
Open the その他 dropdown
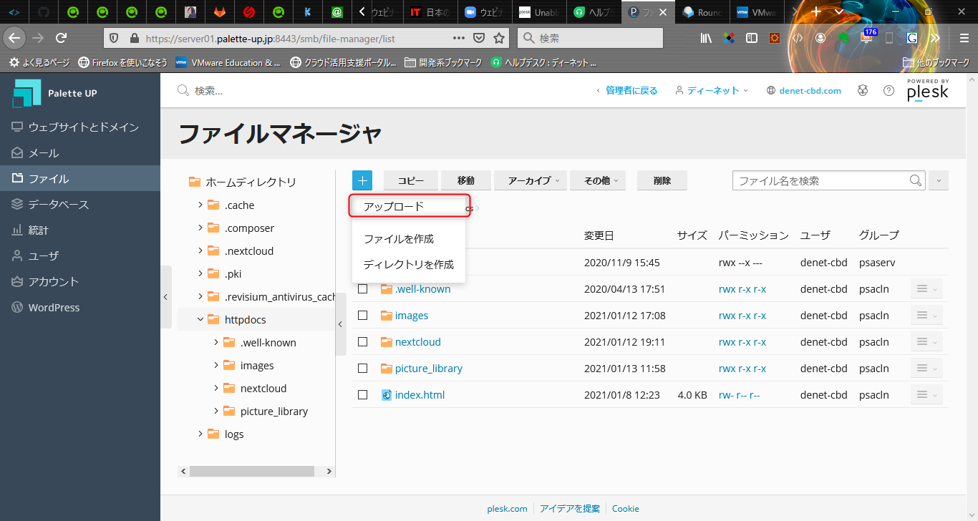[598, 180]
